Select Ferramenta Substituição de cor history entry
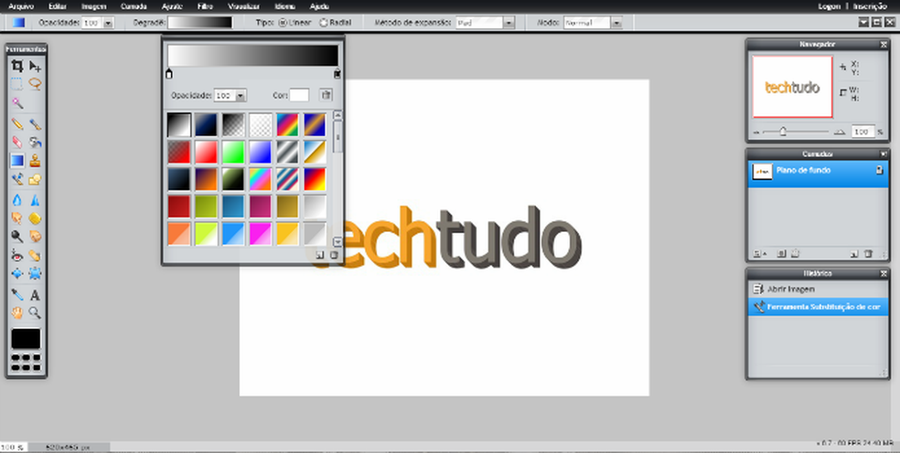This screenshot has height=453, width=900. (818, 307)
